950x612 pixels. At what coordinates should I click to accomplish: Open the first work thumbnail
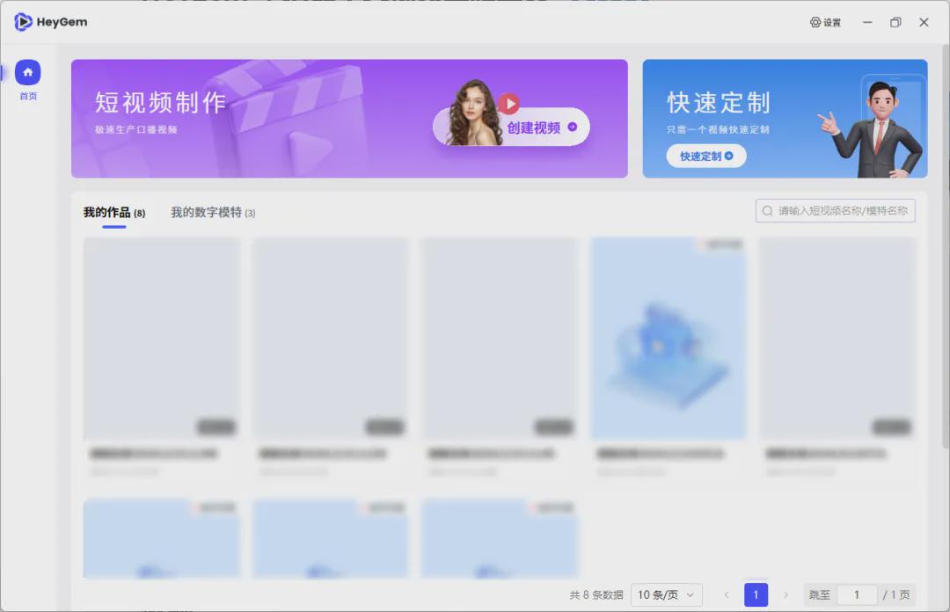tap(162, 338)
